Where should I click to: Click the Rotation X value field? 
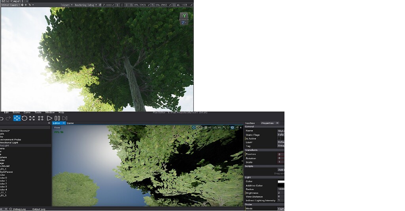[281, 158]
